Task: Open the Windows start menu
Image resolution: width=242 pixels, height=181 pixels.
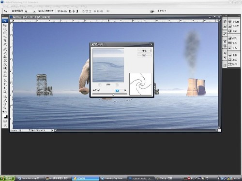Action: pyautogui.click(x=7, y=178)
